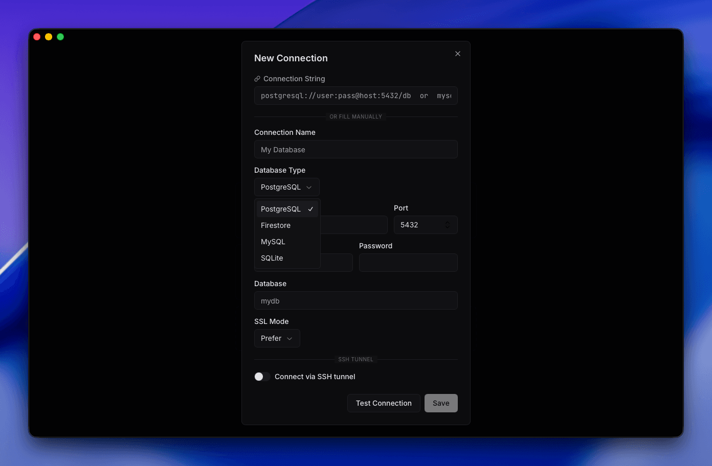Image resolution: width=712 pixels, height=466 pixels.
Task: Open the Database Type dropdown
Action: click(286, 187)
